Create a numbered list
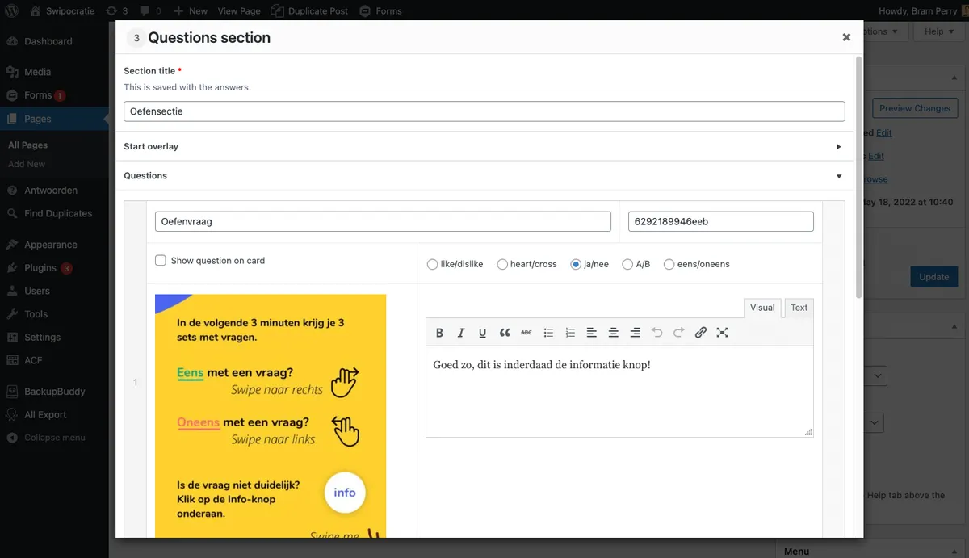Image resolution: width=969 pixels, height=558 pixels. (x=570, y=333)
